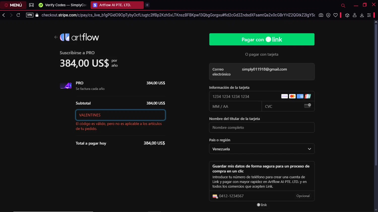Open the ad blocker shield icon
378x212 pixels.
(x=328, y=15)
